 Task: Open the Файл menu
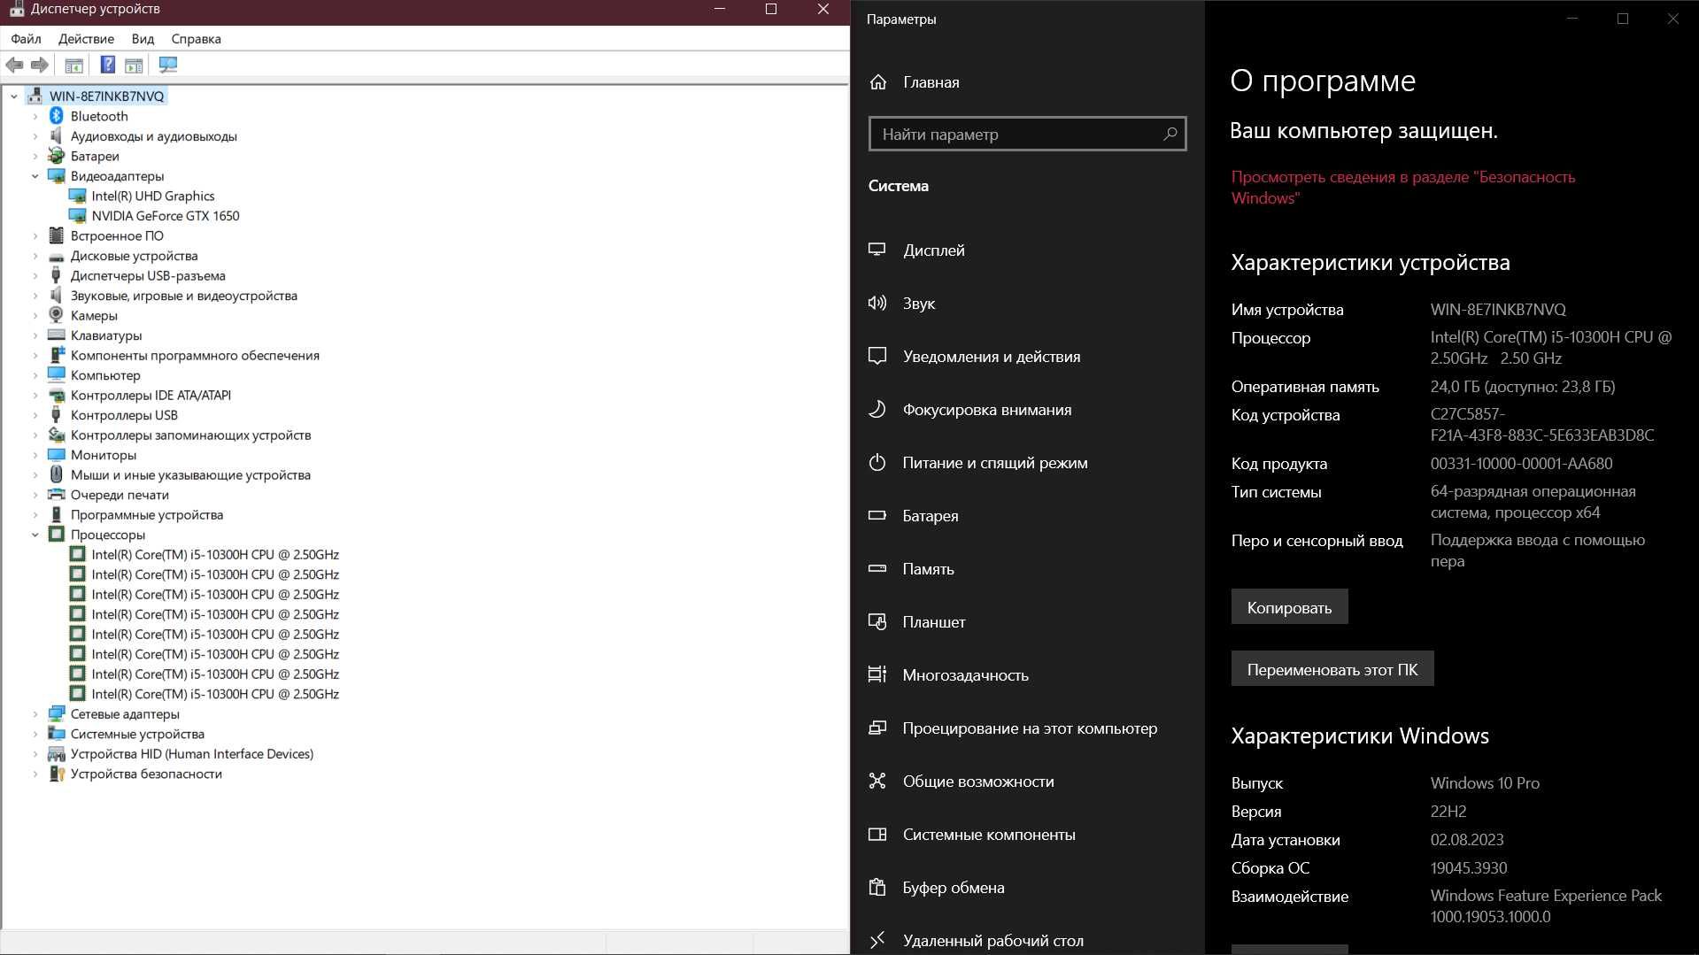(26, 38)
